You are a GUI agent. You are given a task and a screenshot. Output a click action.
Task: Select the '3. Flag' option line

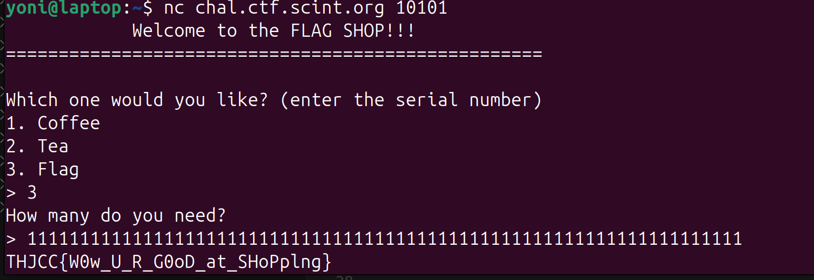(42, 170)
